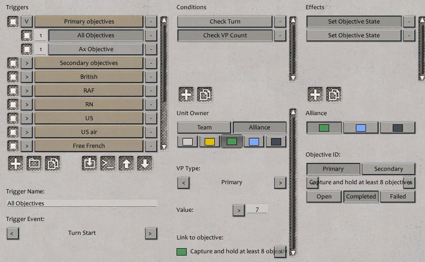Select next VP Type option
The width and height of the screenshot is (425, 262).
(x=280, y=183)
